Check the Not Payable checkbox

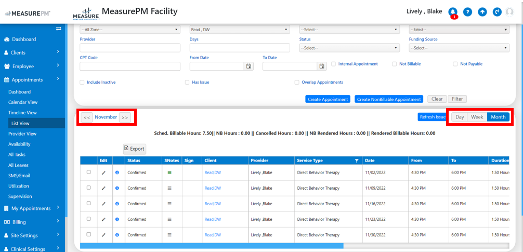tap(455, 64)
